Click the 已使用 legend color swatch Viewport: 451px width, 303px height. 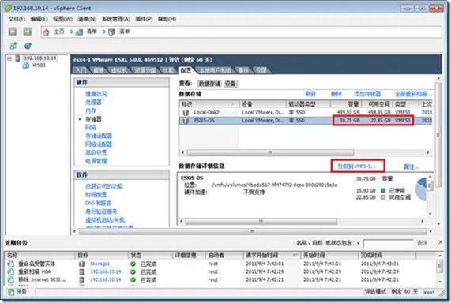click(x=383, y=191)
